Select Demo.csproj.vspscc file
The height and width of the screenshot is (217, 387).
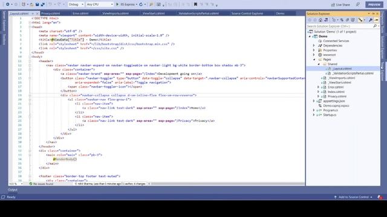336,106
